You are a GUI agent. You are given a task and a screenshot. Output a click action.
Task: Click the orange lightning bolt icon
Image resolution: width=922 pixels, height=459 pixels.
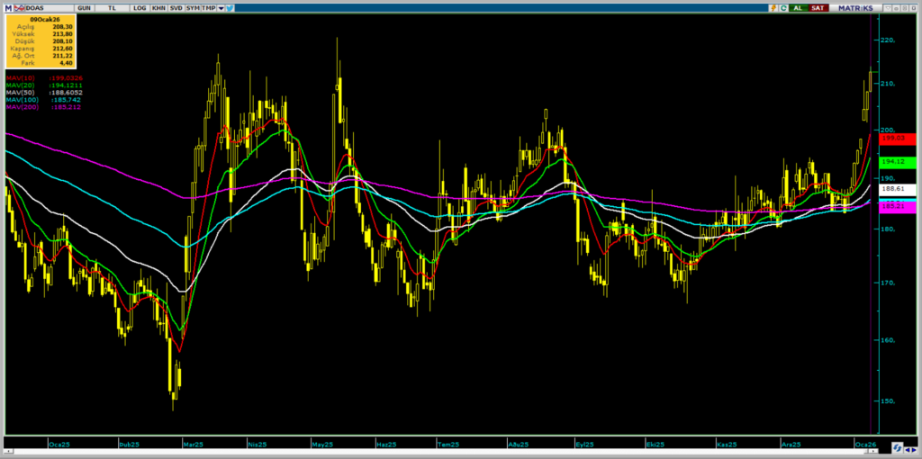(x=773, y=7)
